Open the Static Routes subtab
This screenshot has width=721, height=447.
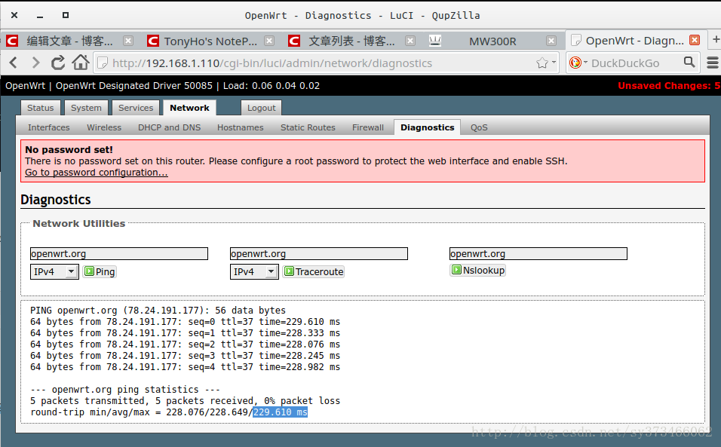point(308,127)
